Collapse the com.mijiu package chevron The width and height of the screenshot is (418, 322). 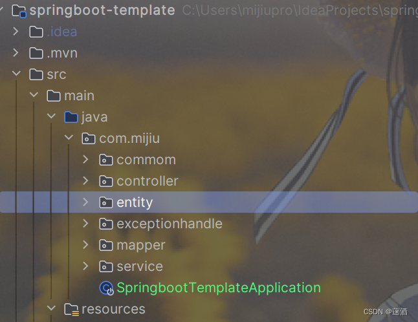69,137
